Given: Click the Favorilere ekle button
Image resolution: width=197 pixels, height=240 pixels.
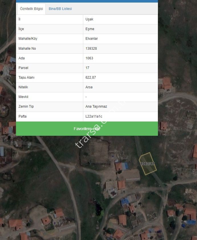Looking at the screenshot, I should [x=87, y=129].
